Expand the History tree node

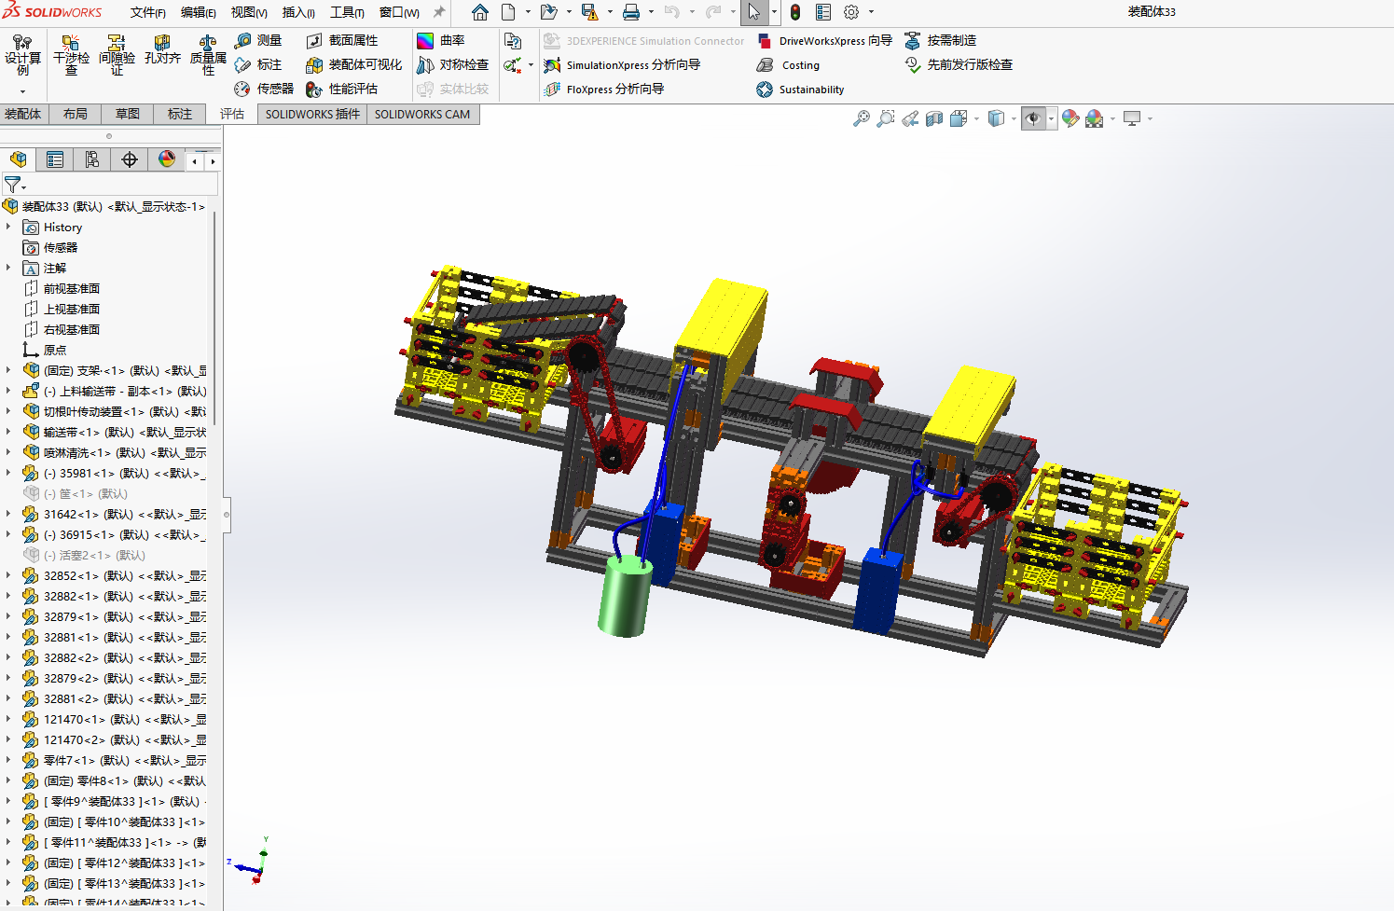click(8, 227)
